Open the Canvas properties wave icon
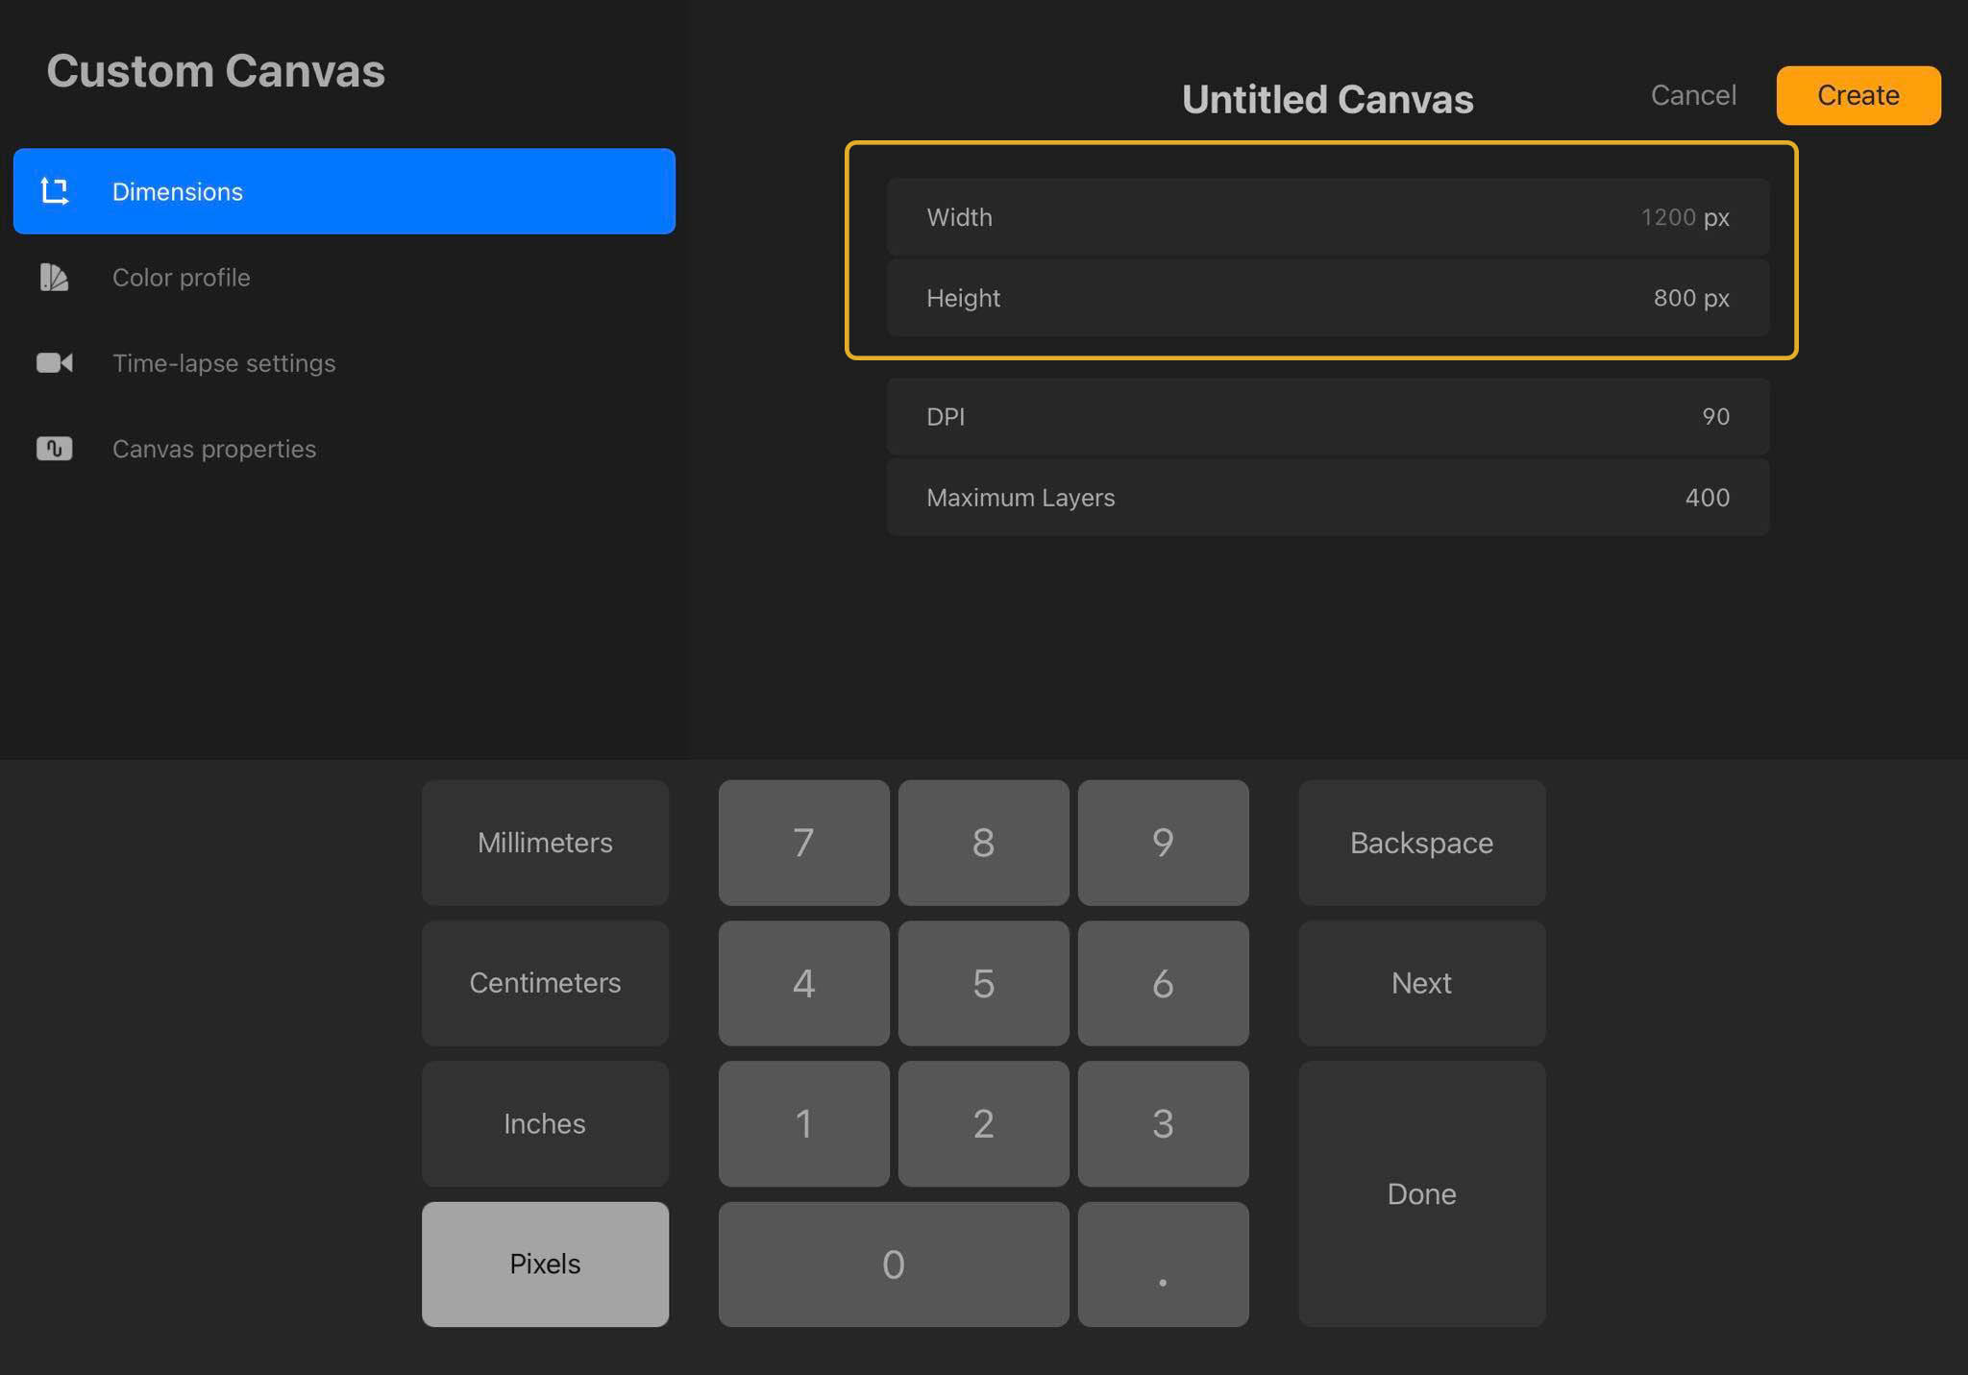Image resolution: width=1968 pixels, height=1375 pixels. click(x=55, y=448)
